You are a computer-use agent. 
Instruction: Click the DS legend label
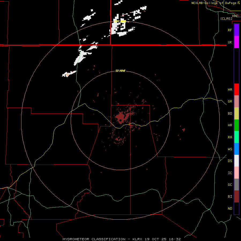[230, 161]
